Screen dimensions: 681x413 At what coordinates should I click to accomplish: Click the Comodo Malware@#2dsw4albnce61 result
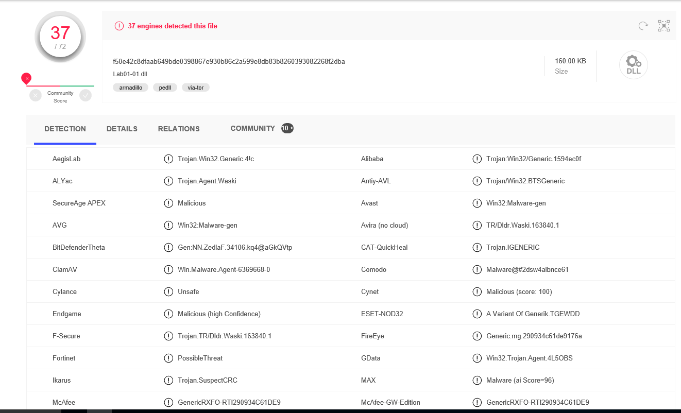point(527,269)
